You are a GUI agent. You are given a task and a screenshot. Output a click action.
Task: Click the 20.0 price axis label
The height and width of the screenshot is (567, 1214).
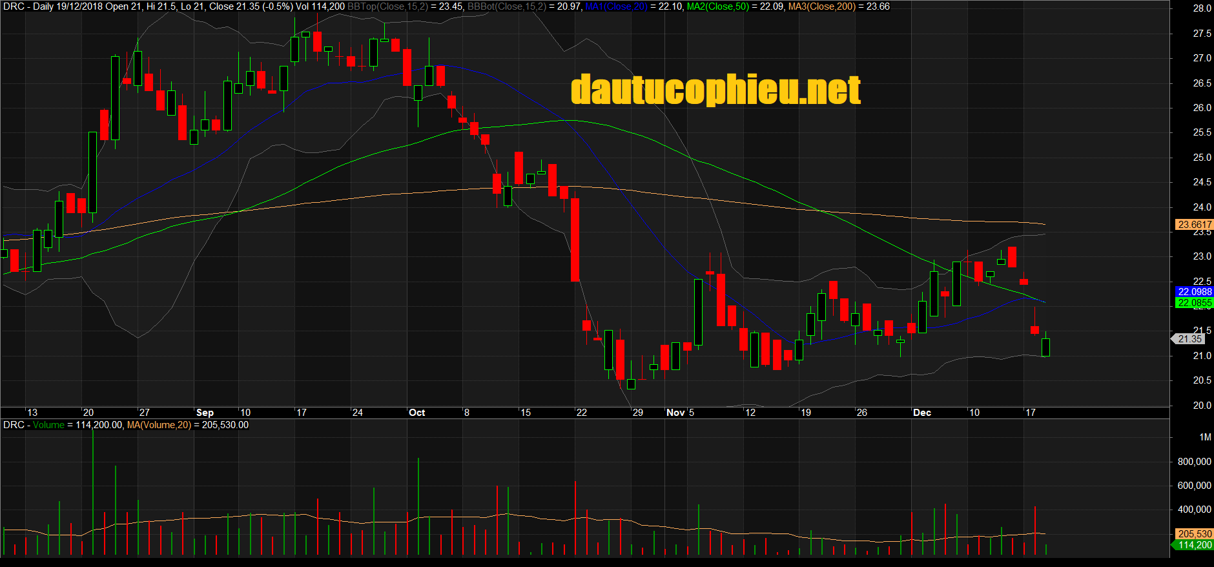[x=1202, y=406]
